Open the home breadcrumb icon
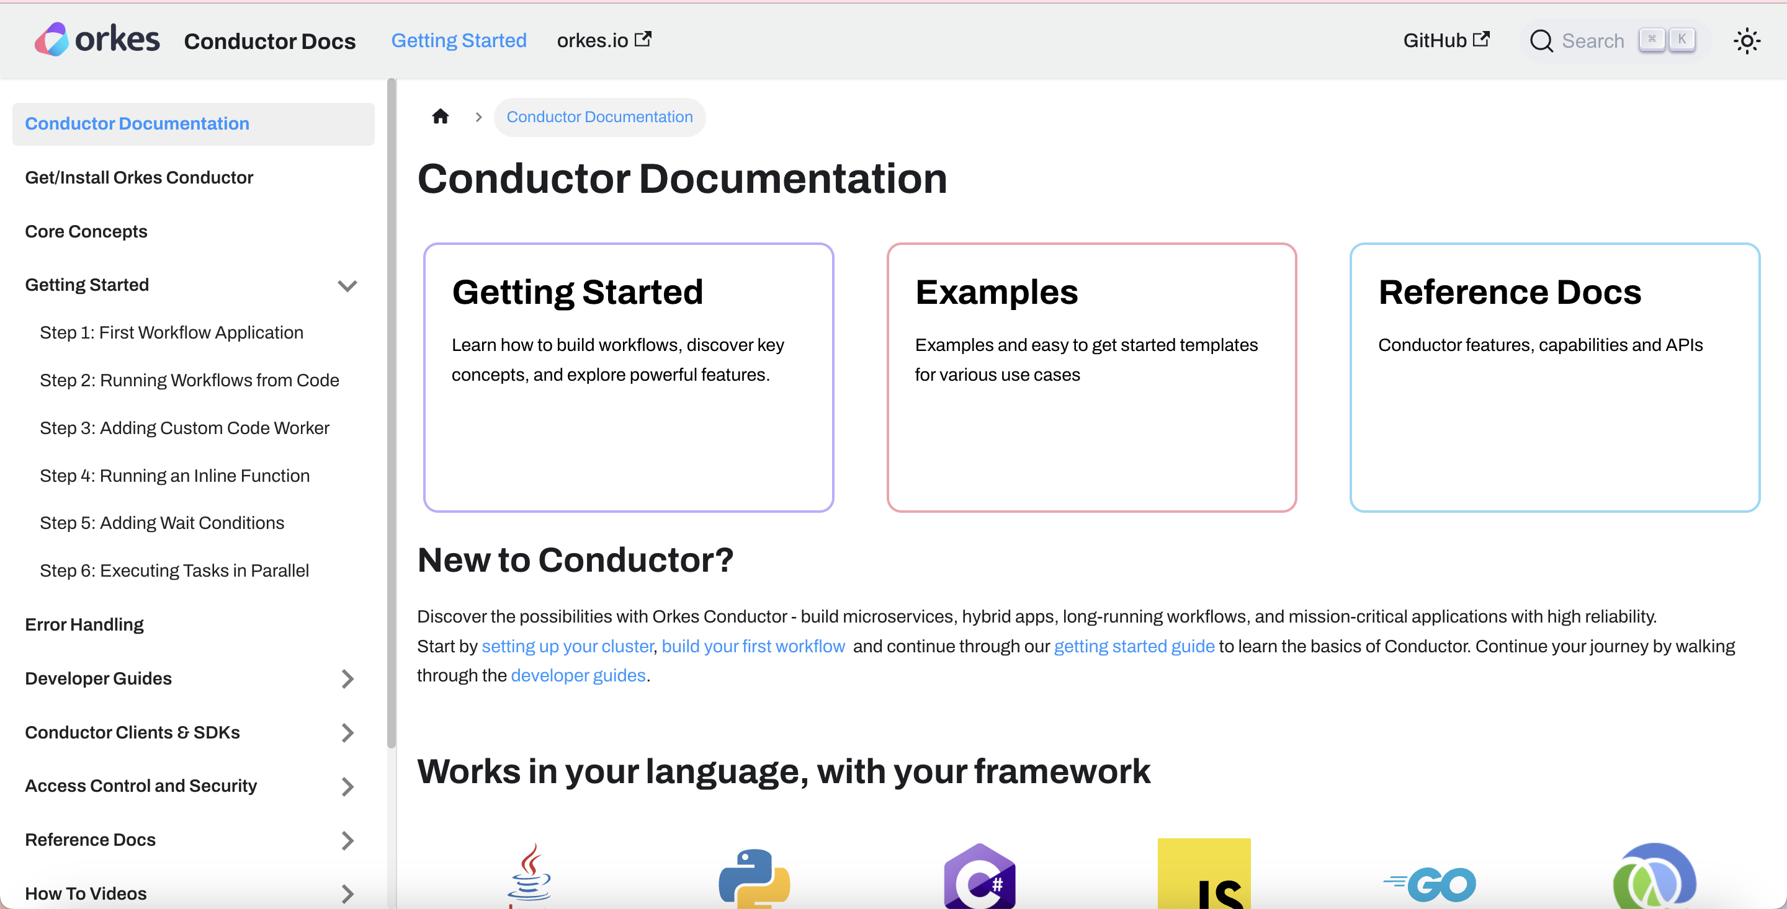 (441, 116)
